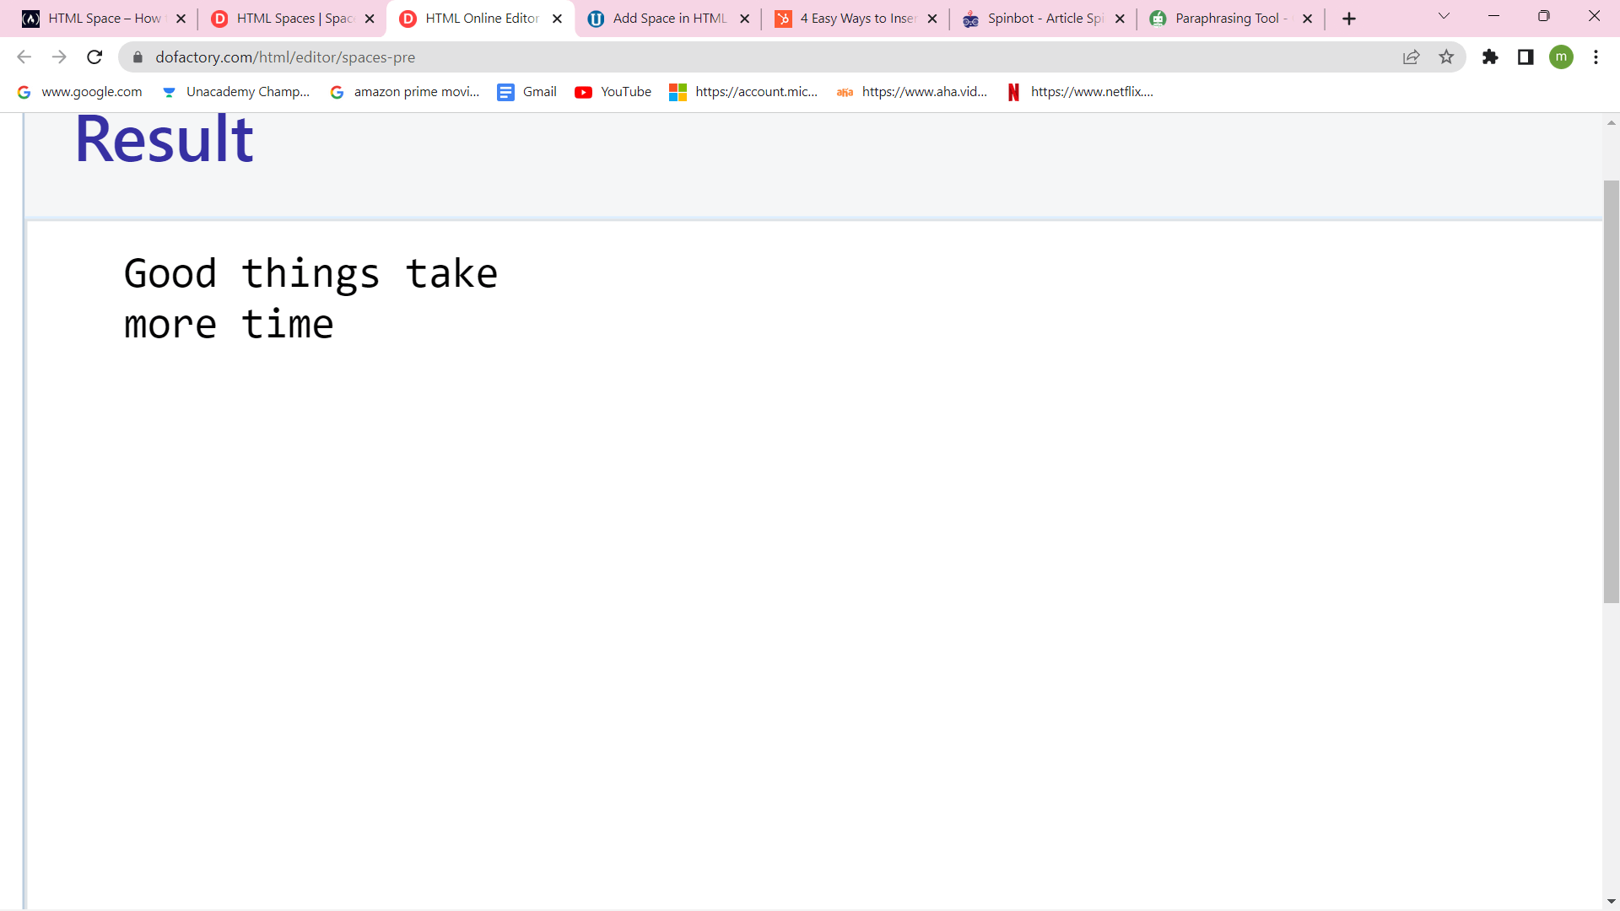Screen dimensions: 1620x911
Task: Expand the Paraphrasing Tool tab
Action: coord(1228,18)
